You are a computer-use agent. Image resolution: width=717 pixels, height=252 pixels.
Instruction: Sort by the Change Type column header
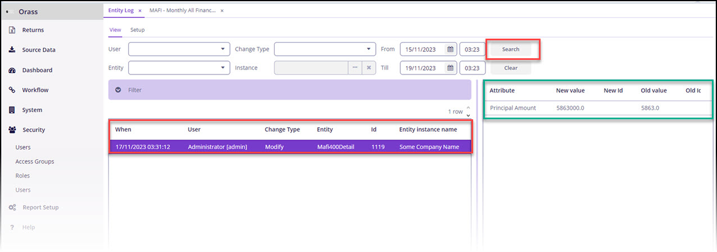(282, 130)
